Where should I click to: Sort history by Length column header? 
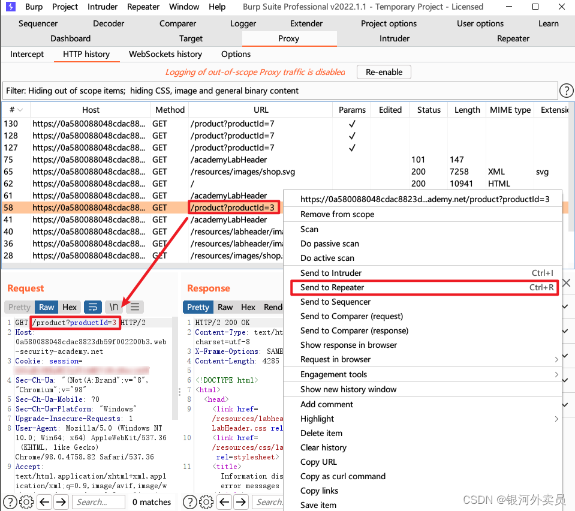467,110
